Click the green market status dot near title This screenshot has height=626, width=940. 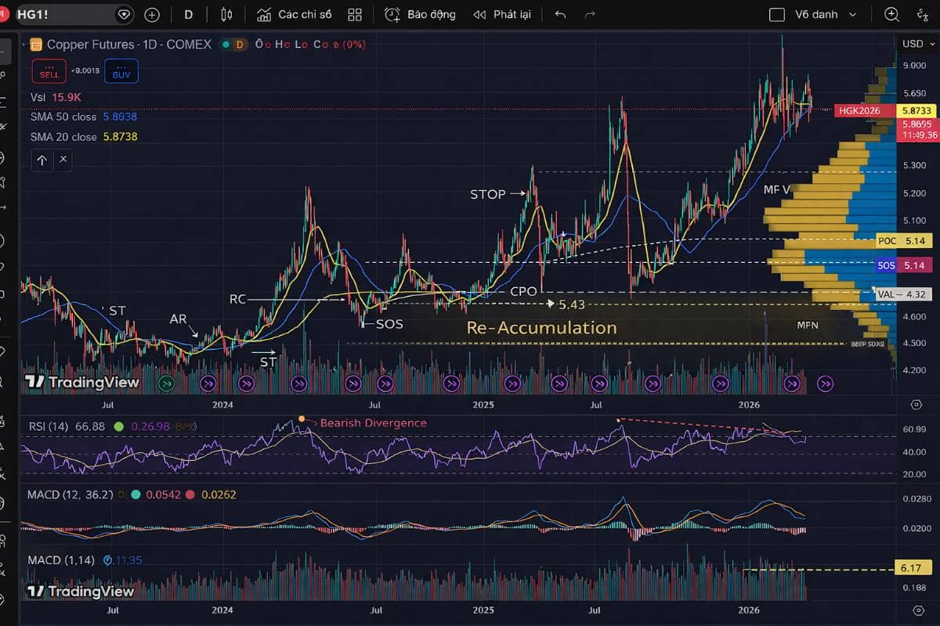[x=226, y=45]
